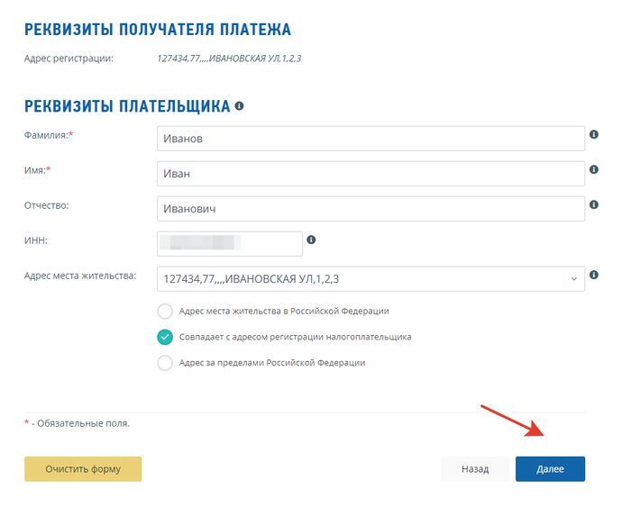Open the Адрес места жительства dropdown

click(370, 279)
